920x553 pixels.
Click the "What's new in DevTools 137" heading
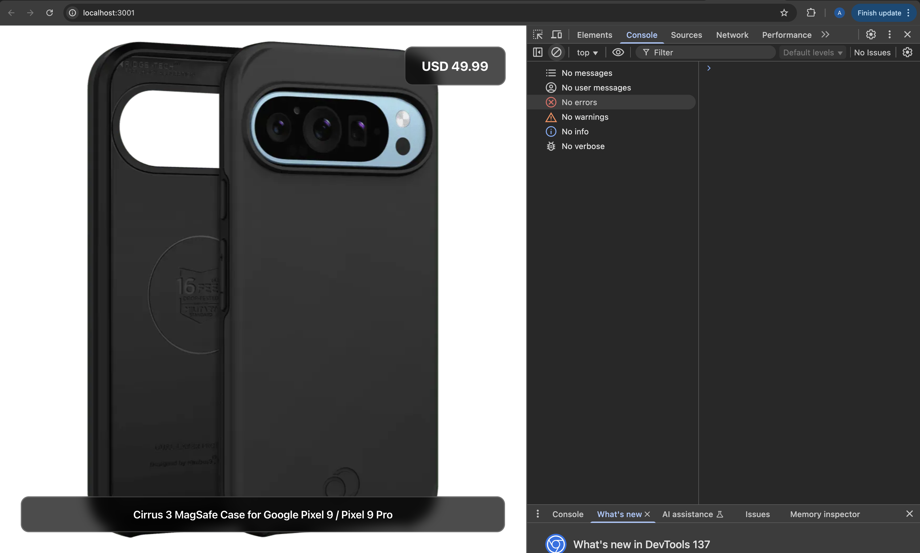(x=641, y=544)
